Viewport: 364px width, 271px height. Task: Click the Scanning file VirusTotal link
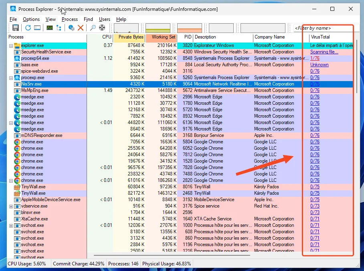(324, 52)
